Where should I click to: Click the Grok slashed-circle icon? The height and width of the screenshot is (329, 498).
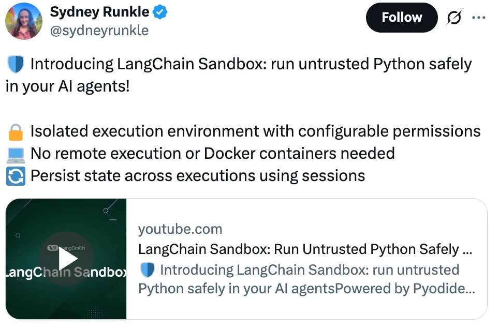(454, 18)
